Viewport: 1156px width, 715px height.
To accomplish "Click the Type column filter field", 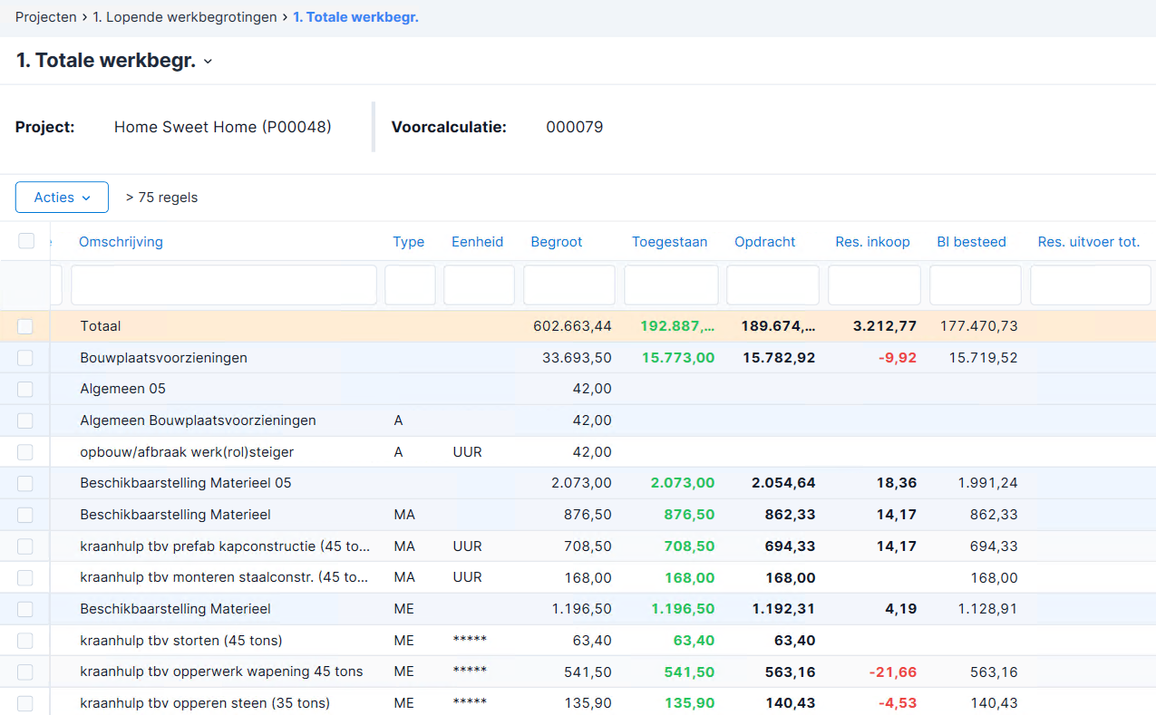I will pos(410,285).
